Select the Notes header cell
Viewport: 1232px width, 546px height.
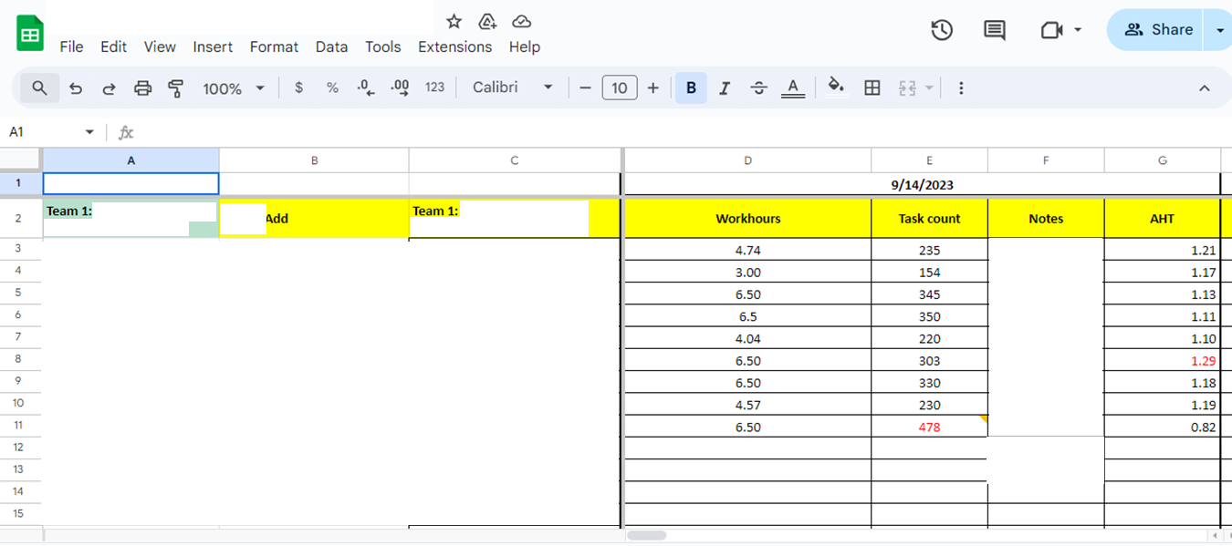tap(1046, 219)
